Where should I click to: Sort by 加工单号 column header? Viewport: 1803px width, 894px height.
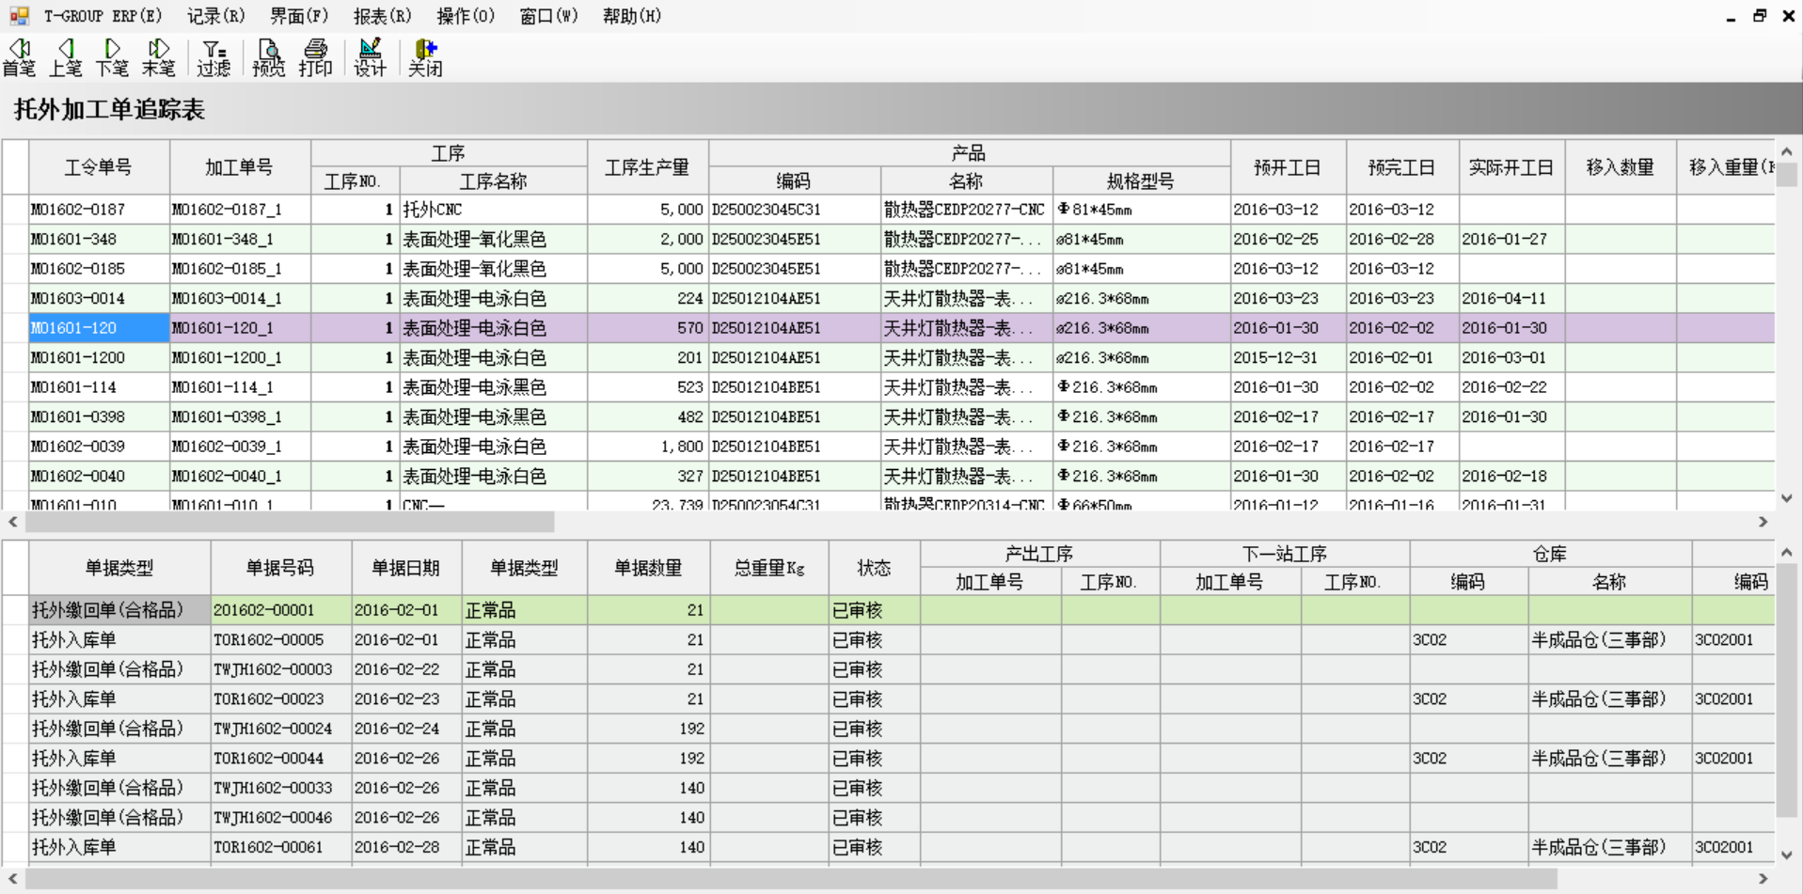click(x=240, y=167)
